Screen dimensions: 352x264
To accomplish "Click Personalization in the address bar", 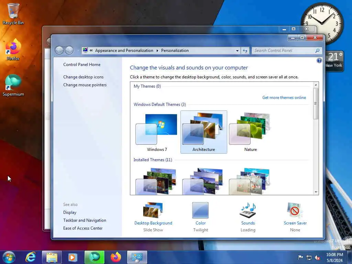I will pyautogui.click(x=175, y=51).
